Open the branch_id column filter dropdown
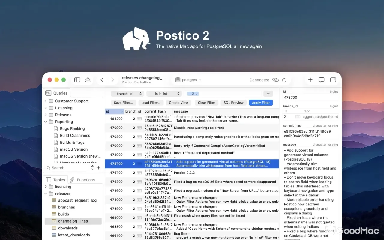Viewport: 384px width, 240px height. tap(127, 94)
